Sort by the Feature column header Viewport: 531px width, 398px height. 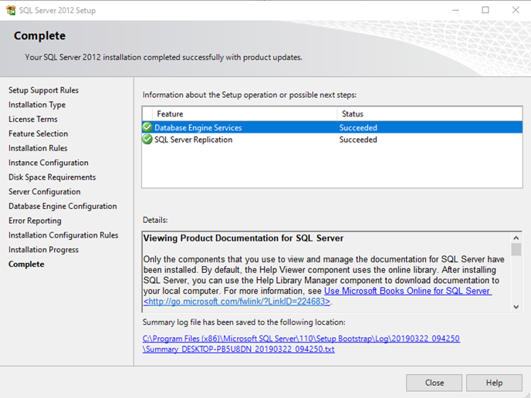coord(245,113)
